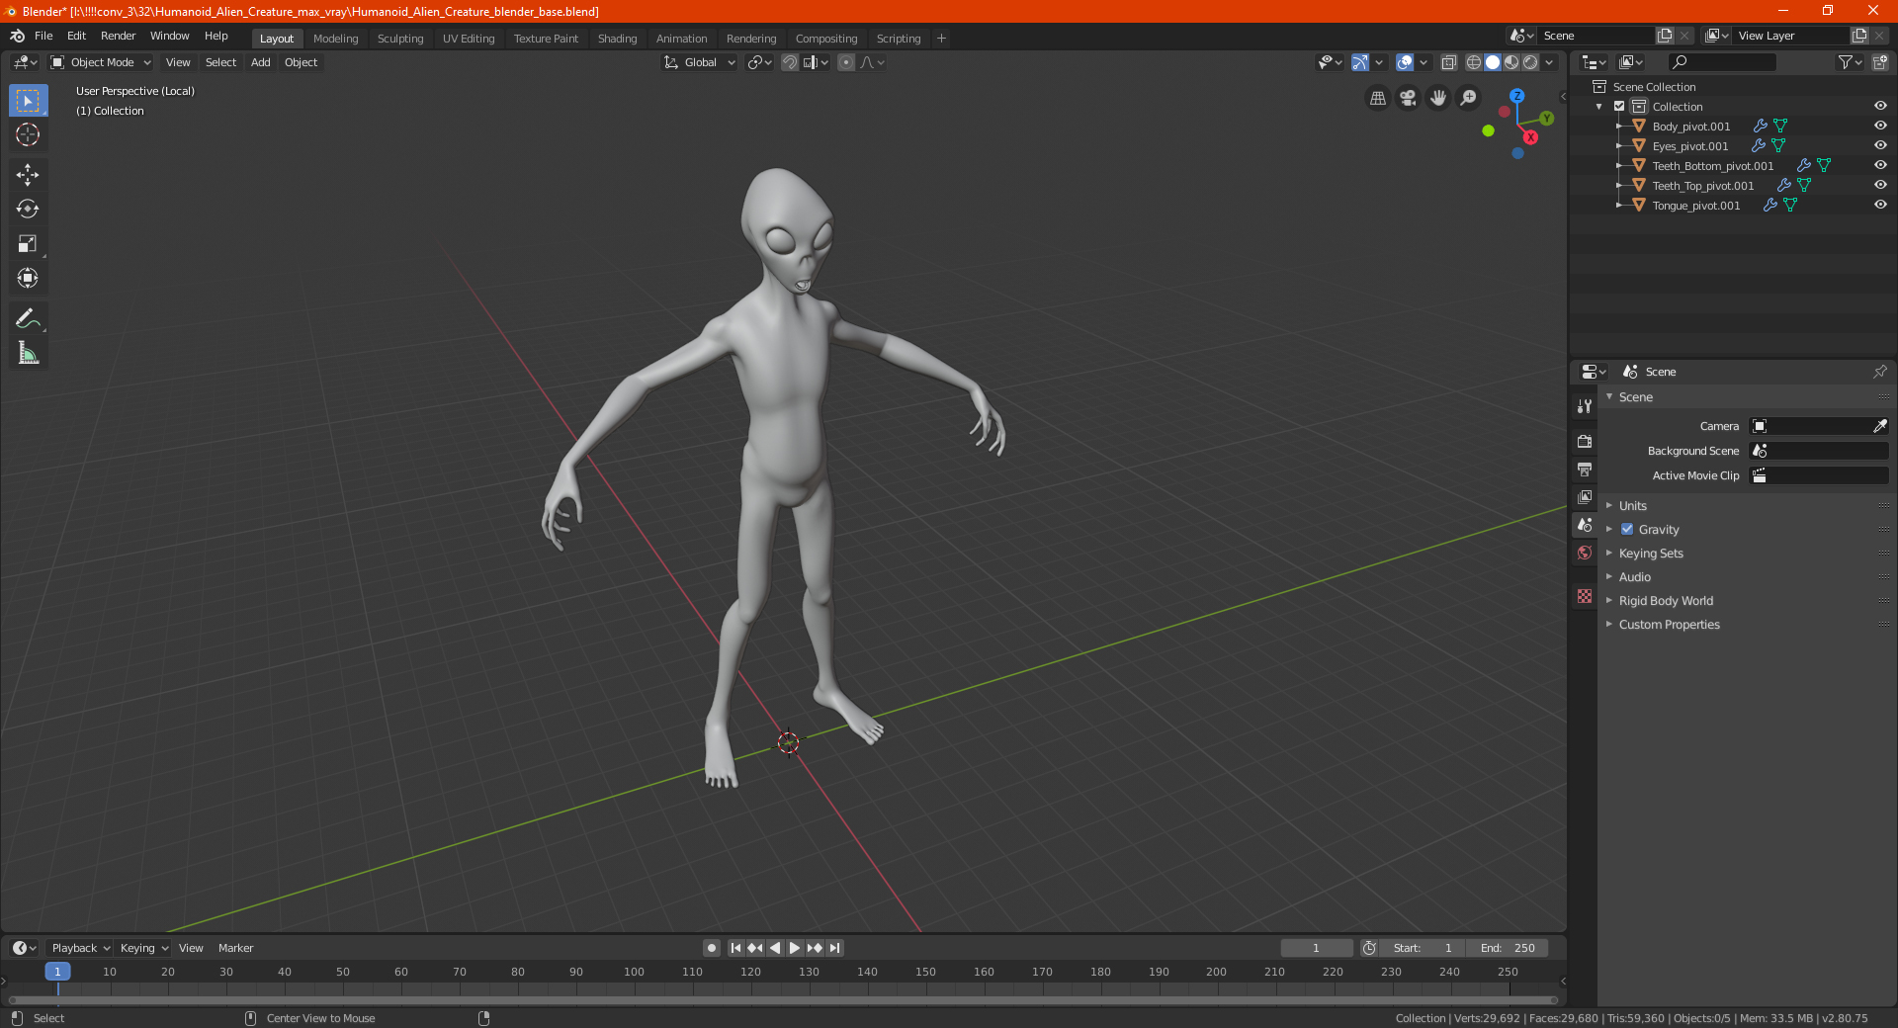Toggle Collection visibility eye icon
This screenshot has width=1898, height=1028.
pos(1880,106)
